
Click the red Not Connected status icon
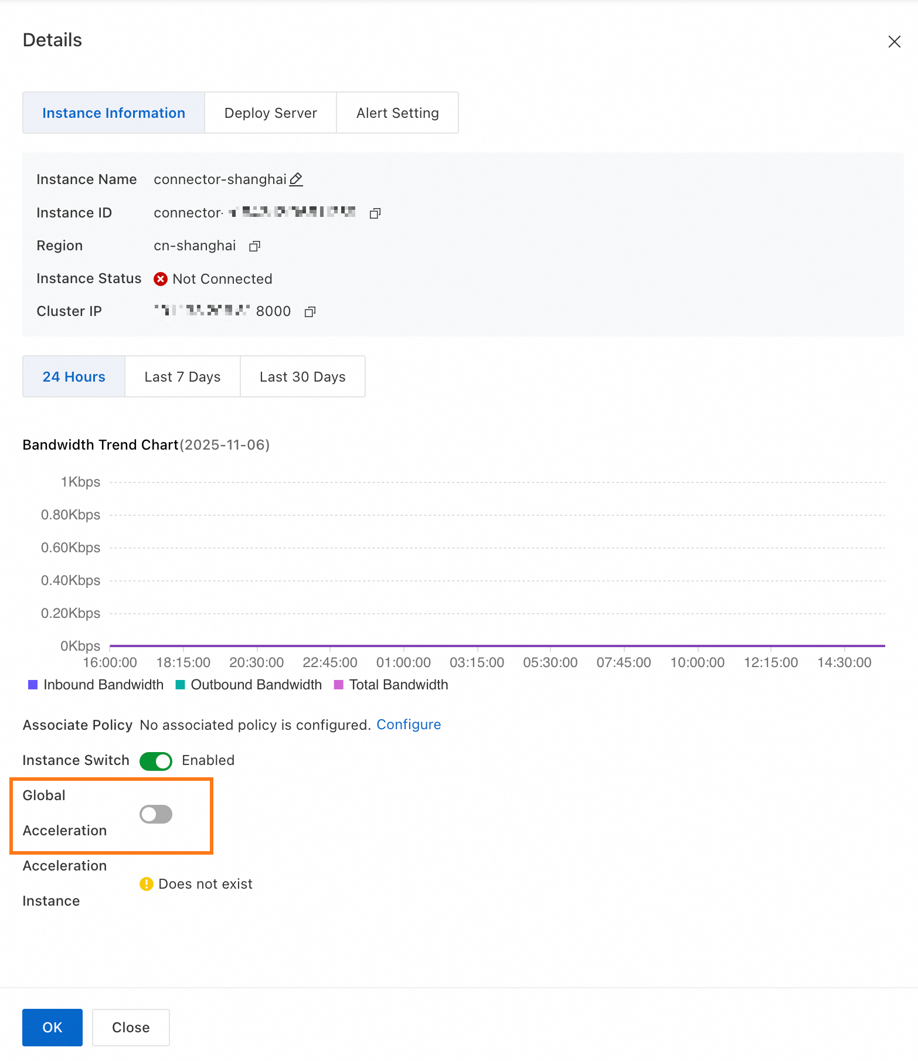pos(161,279)
